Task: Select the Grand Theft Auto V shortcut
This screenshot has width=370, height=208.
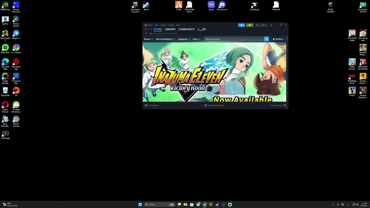Action: pos(189,7)
